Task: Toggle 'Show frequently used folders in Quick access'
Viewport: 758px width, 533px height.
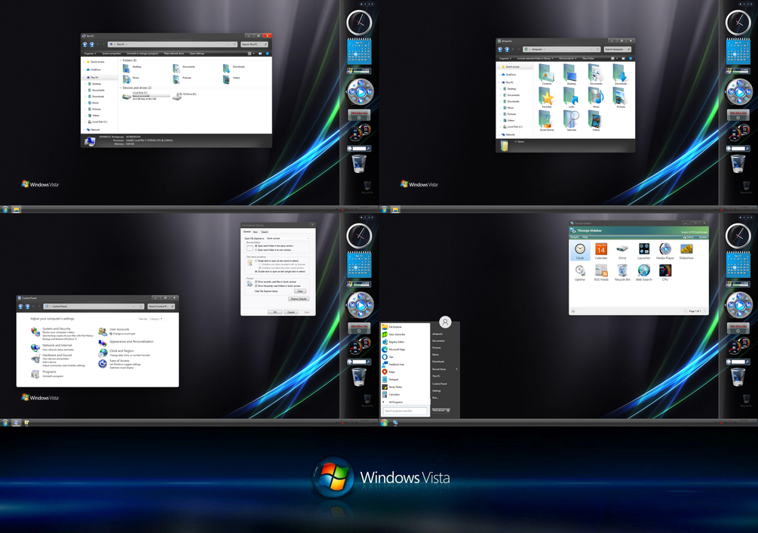Action: [278, 286]
